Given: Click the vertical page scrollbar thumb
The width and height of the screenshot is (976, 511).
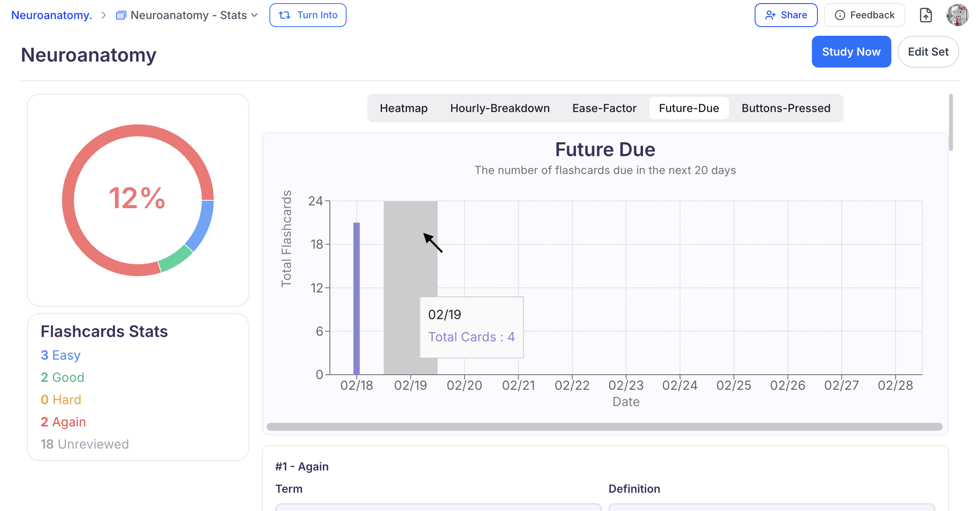Looking at the screenshot, I should click(x=951, y=122).
